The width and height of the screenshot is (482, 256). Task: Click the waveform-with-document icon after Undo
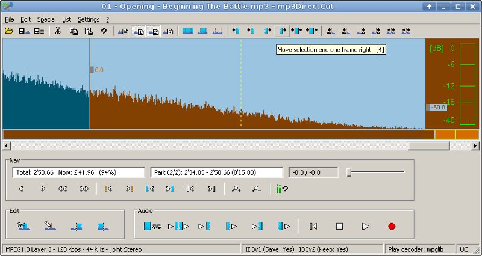click(124, 31)
